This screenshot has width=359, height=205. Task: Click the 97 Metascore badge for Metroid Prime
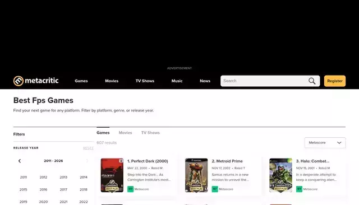tap(215, 189)
